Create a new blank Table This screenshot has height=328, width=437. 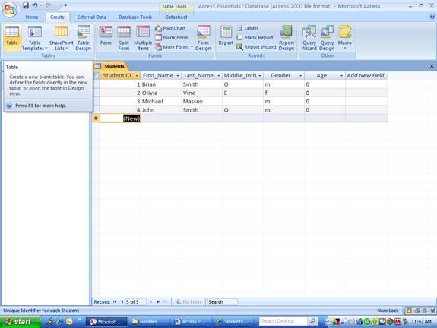pos(12,38)
